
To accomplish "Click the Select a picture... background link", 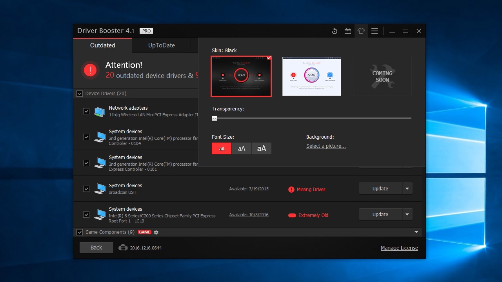I will tap(326, 146).
